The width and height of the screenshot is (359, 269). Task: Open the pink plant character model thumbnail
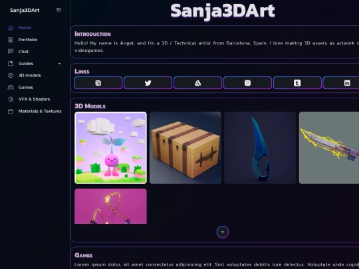pyautogui.click(x=110, y=147)
